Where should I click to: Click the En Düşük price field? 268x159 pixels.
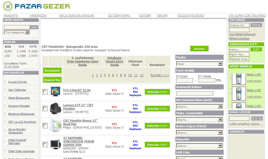pyautogui.click(x=185, y=80)
